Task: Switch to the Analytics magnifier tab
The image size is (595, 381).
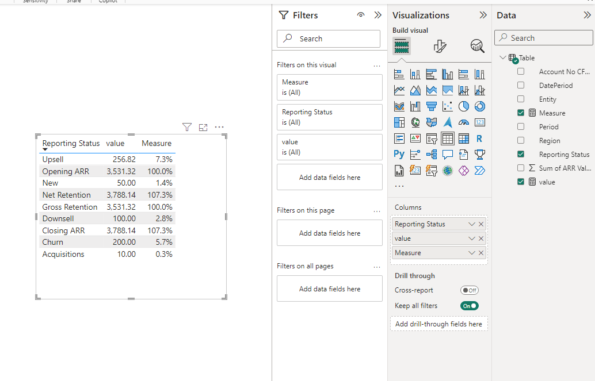Action: pos(478,46)
